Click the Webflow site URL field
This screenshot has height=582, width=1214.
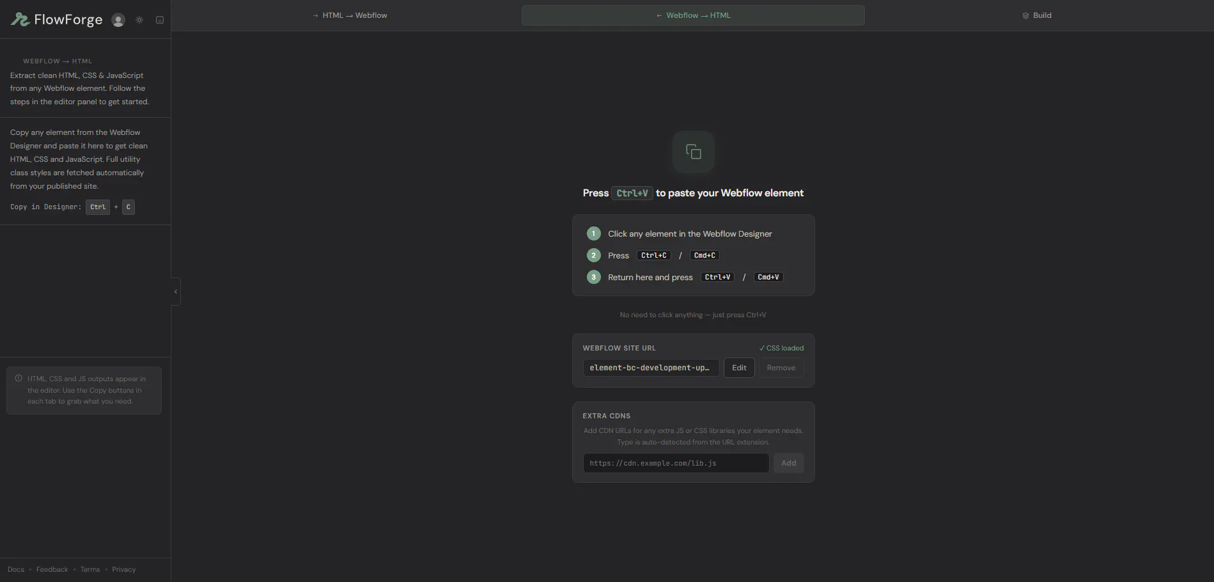pos(651,368)
